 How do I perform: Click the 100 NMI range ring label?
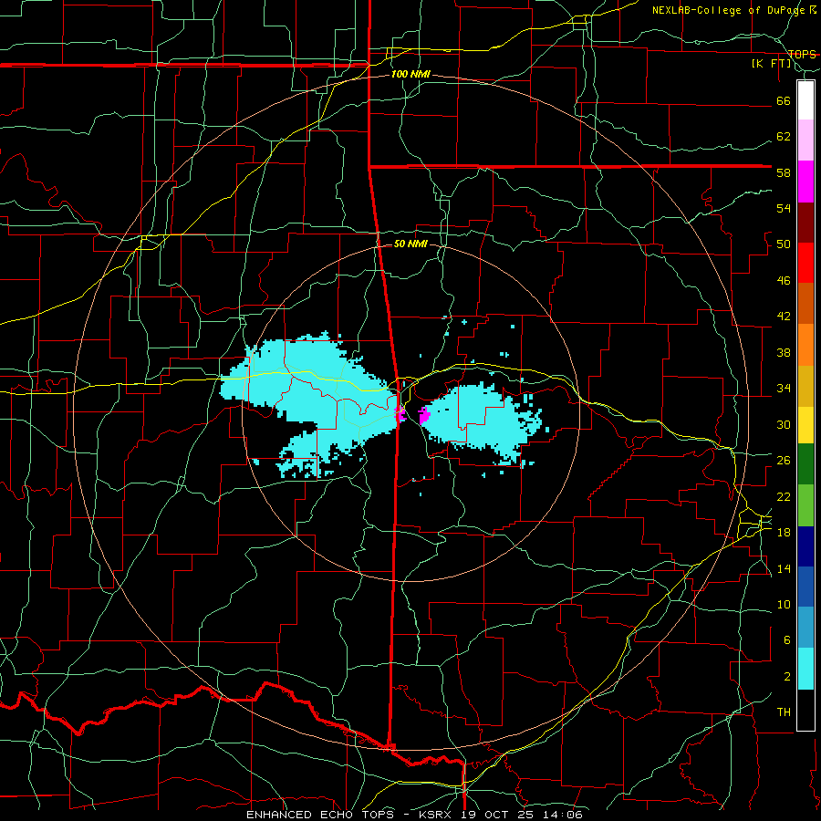pos(410,75)
